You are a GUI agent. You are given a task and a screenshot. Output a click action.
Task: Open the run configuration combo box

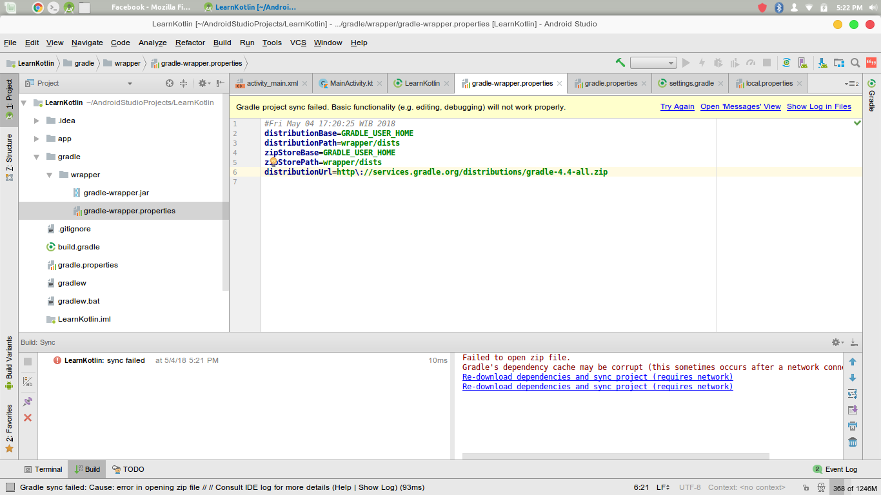click(653, 63)
